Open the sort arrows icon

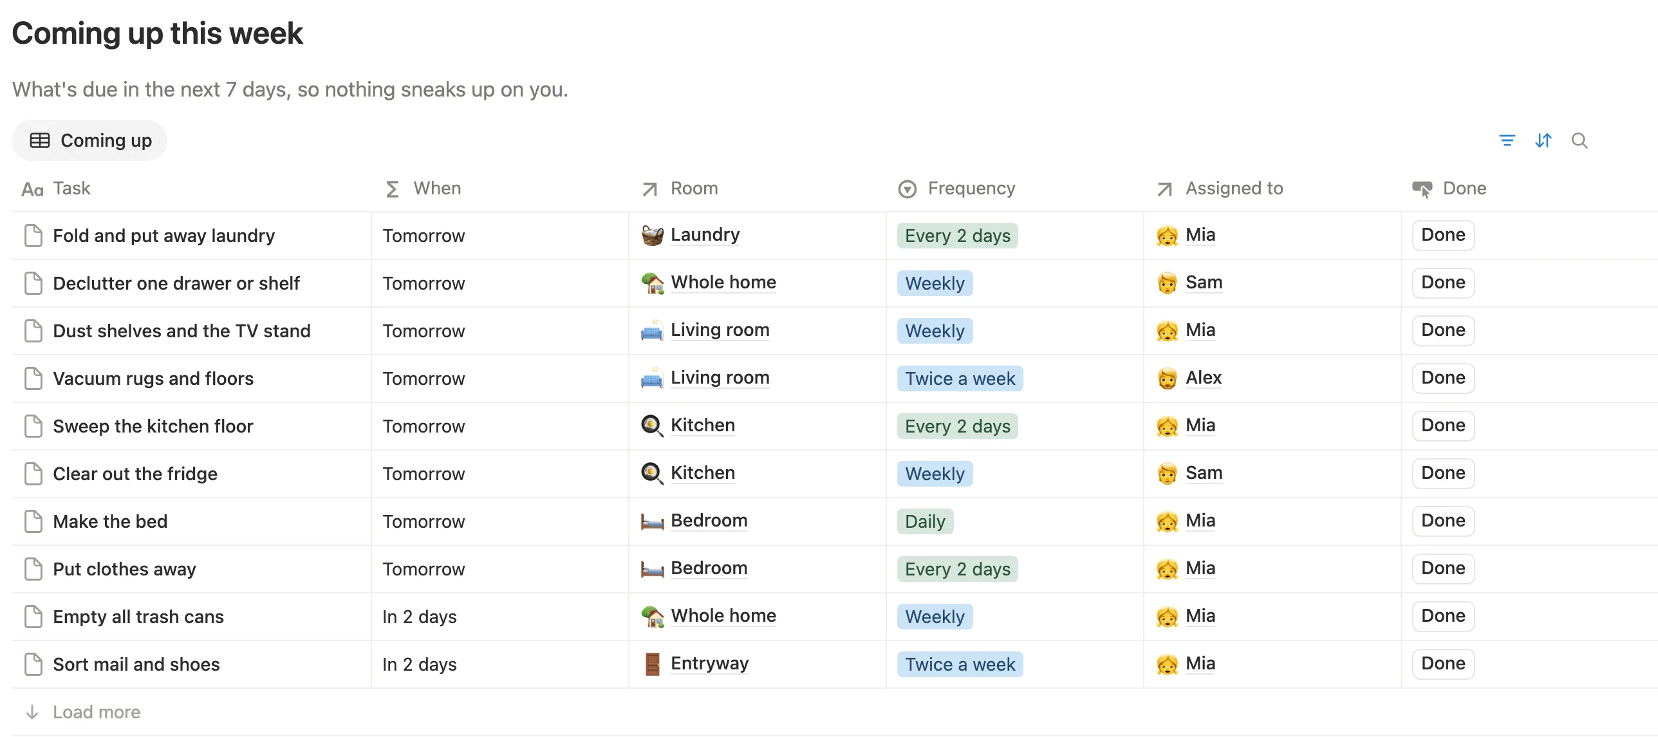1543,140
